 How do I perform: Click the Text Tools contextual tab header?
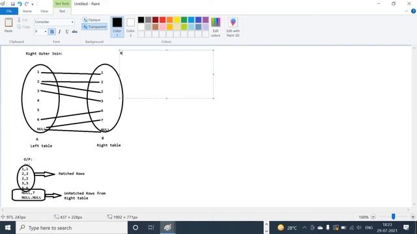62,4
